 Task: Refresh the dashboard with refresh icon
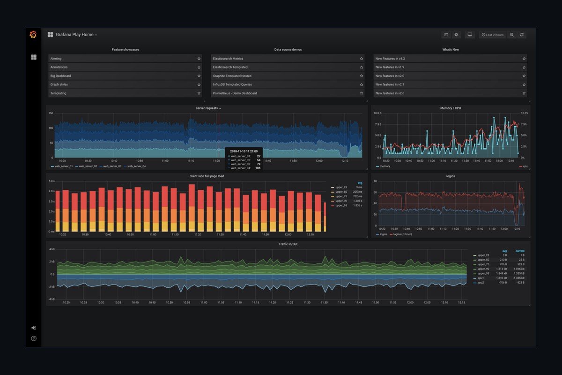[x=522, y=35]
